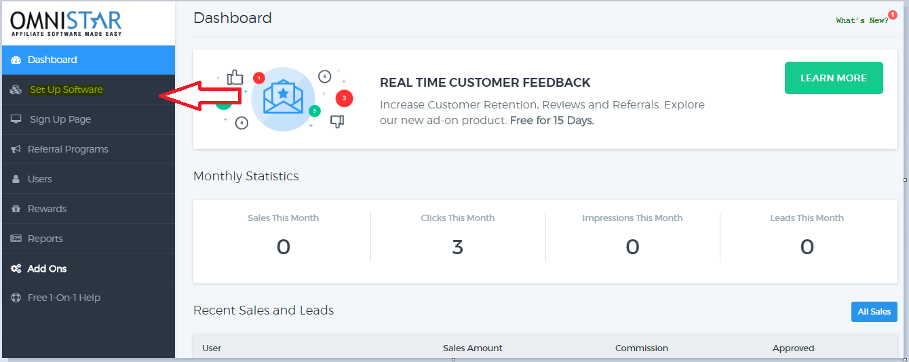Click the REAL TIME CUSTOMER FEEDBACK heading
909x362 pixels.
[485, 83]
